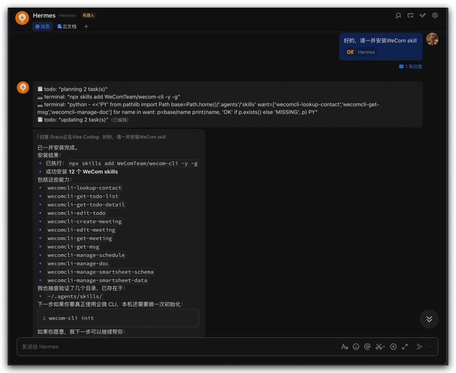456x373 pixels.
Task: Create a new screen via the add icon
Action: pyautogui.click(x=410, y=15)
